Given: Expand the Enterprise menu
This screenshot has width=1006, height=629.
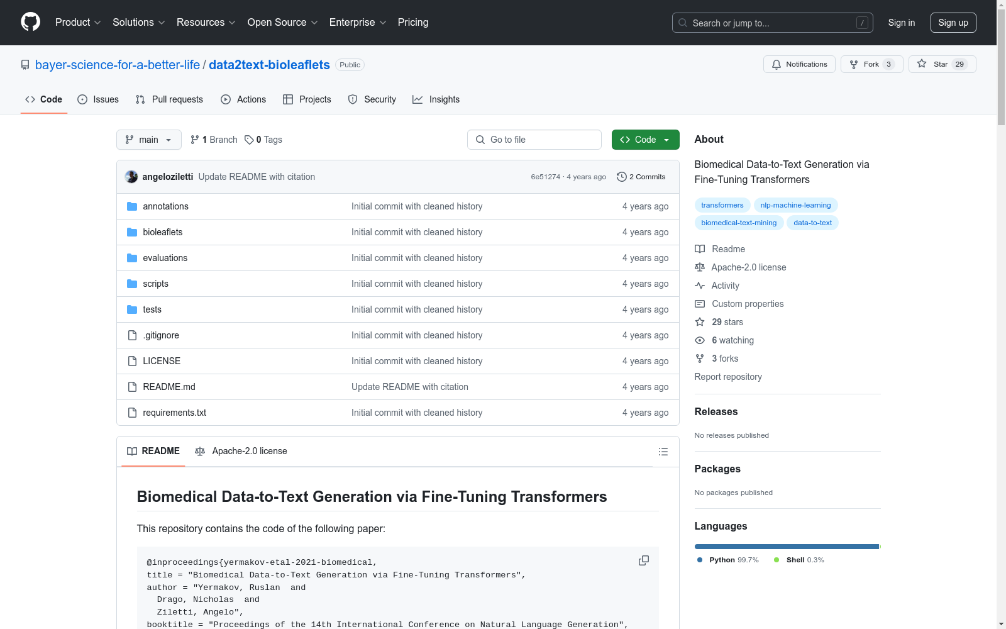Looking at the screenshot, I should tap(358, 23).
